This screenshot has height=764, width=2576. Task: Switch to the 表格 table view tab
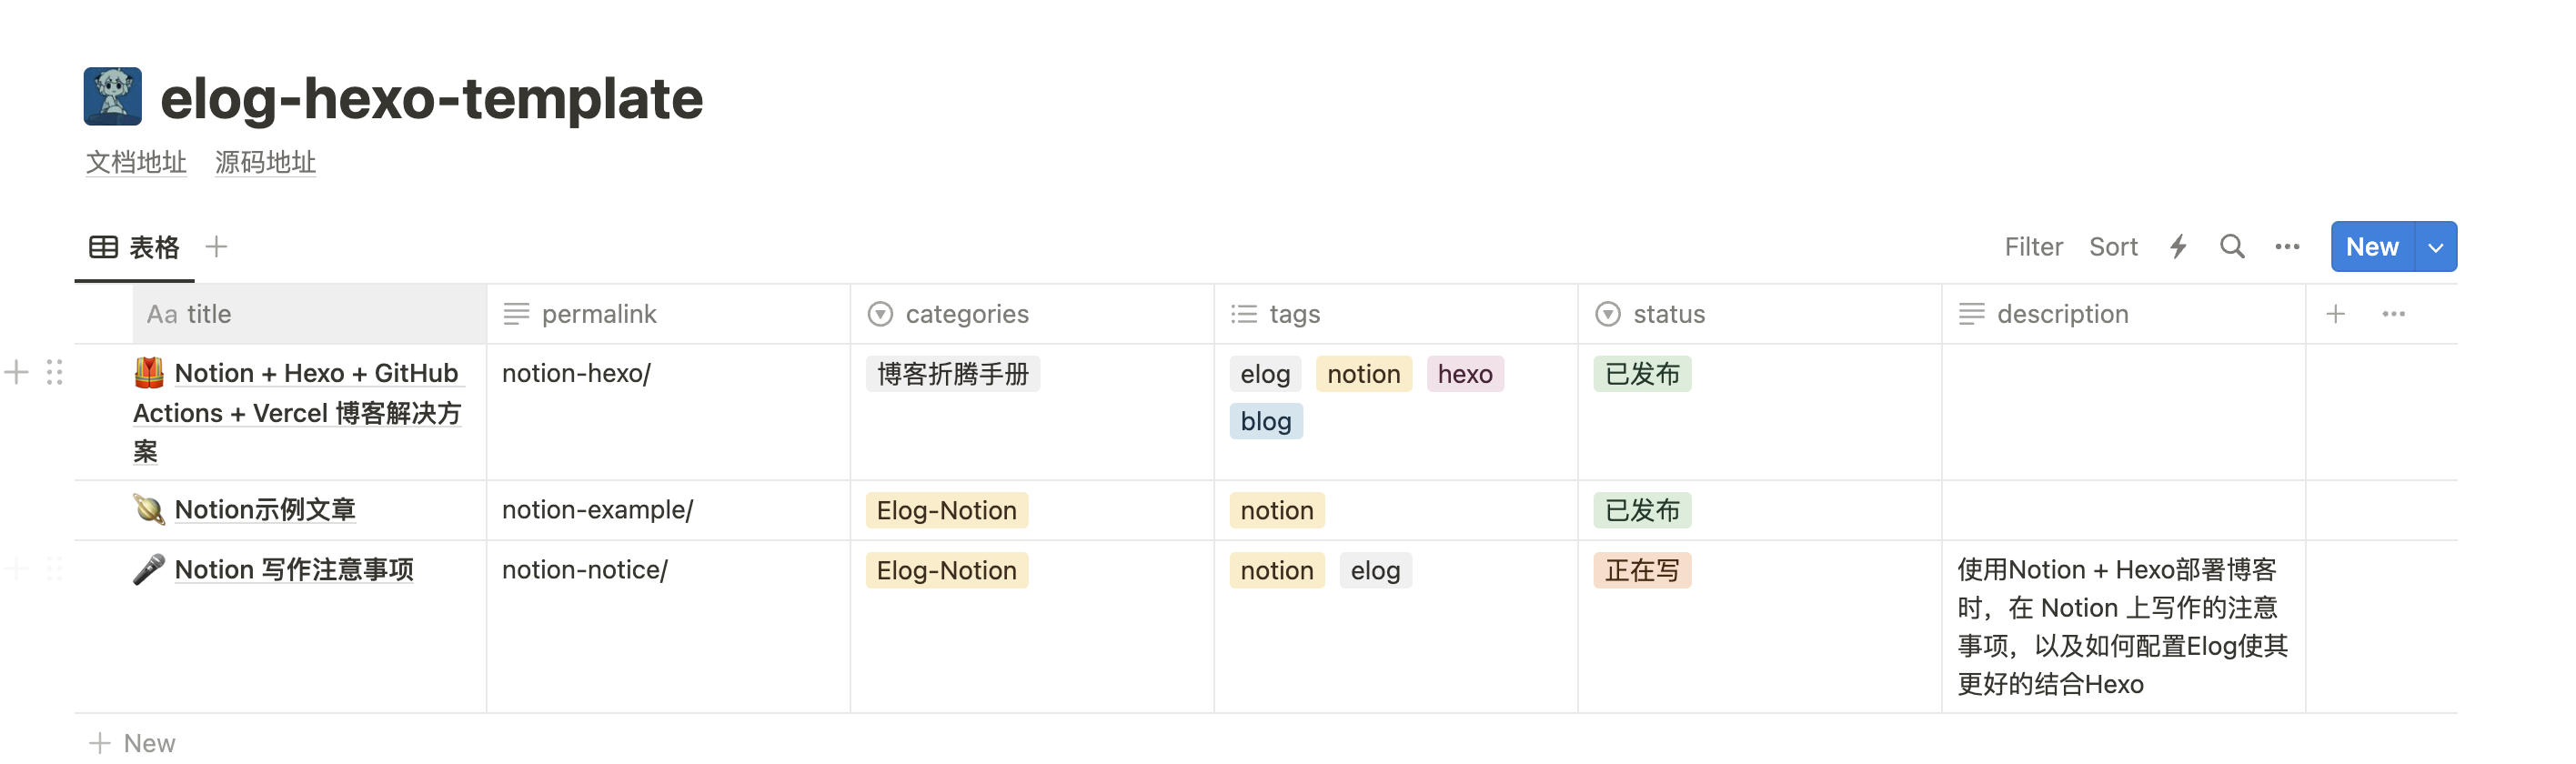coord(135,247)
